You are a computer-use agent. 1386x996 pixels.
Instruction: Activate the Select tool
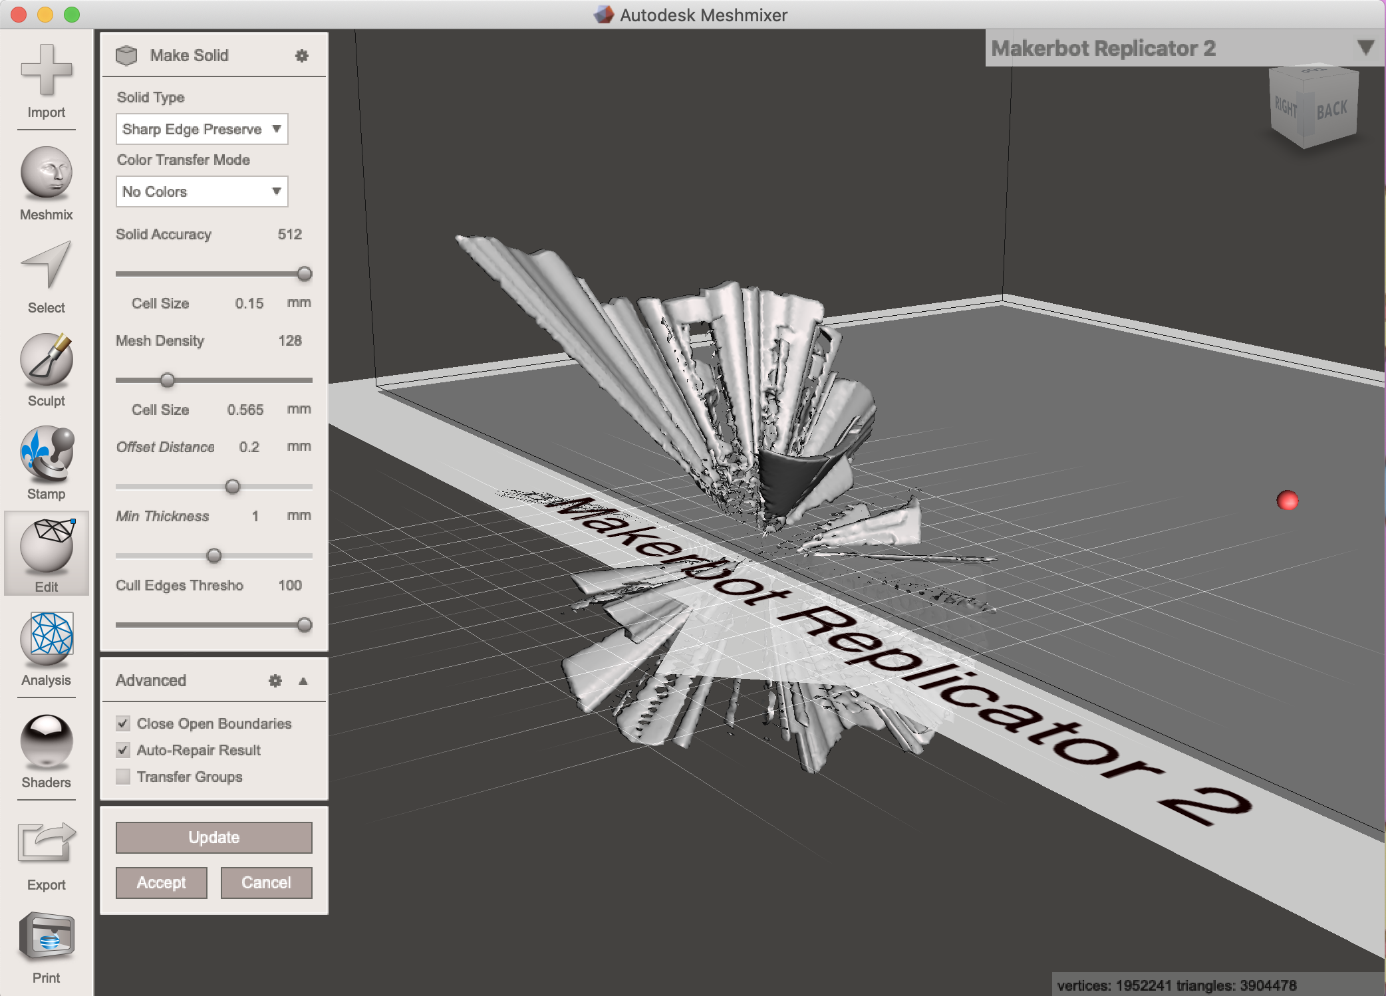[x=46, y=277]
